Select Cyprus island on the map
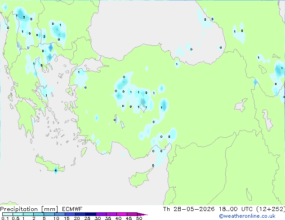Viewport: 285px width, 220px height. (139, 179)
